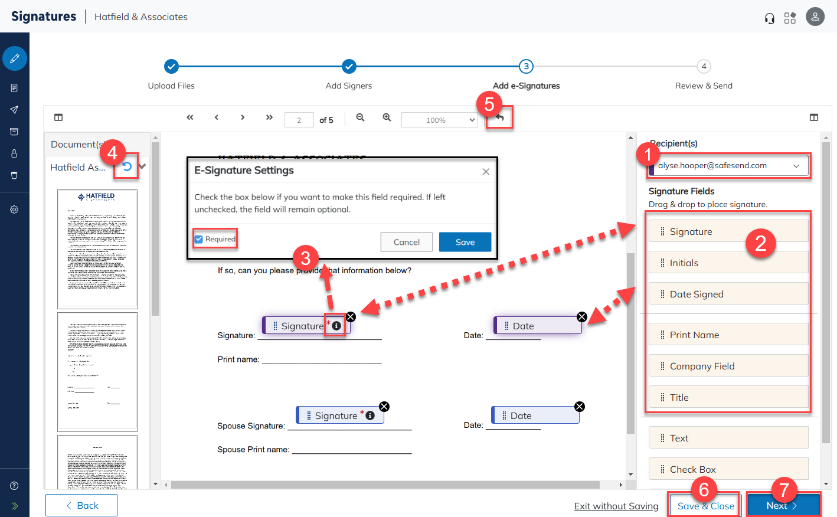The image size is (837, 517).
Task: Toggle the right fields panel icon
Action: 814,117
